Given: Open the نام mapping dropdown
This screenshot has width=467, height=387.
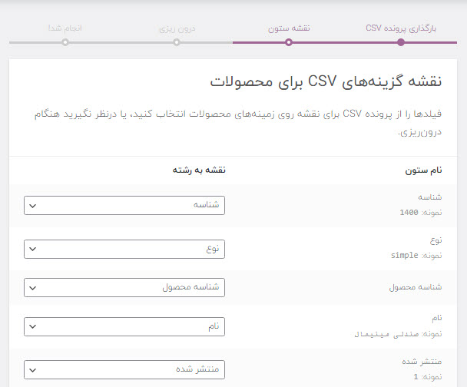Looking at the screenshot, I should point(124,326).
